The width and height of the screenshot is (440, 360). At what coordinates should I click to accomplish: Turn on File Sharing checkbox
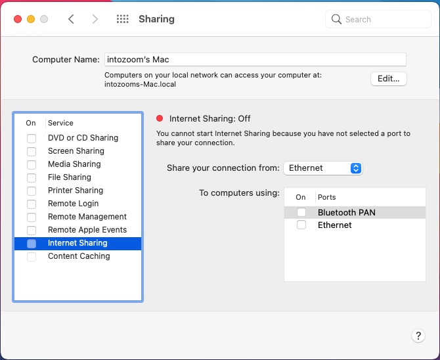(x=32, y=178)
